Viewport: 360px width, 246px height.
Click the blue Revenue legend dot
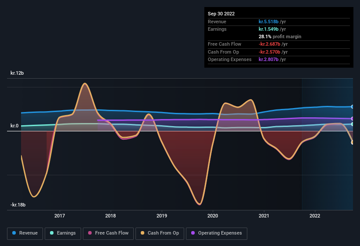pyautogui.click(x=14, y=233)
